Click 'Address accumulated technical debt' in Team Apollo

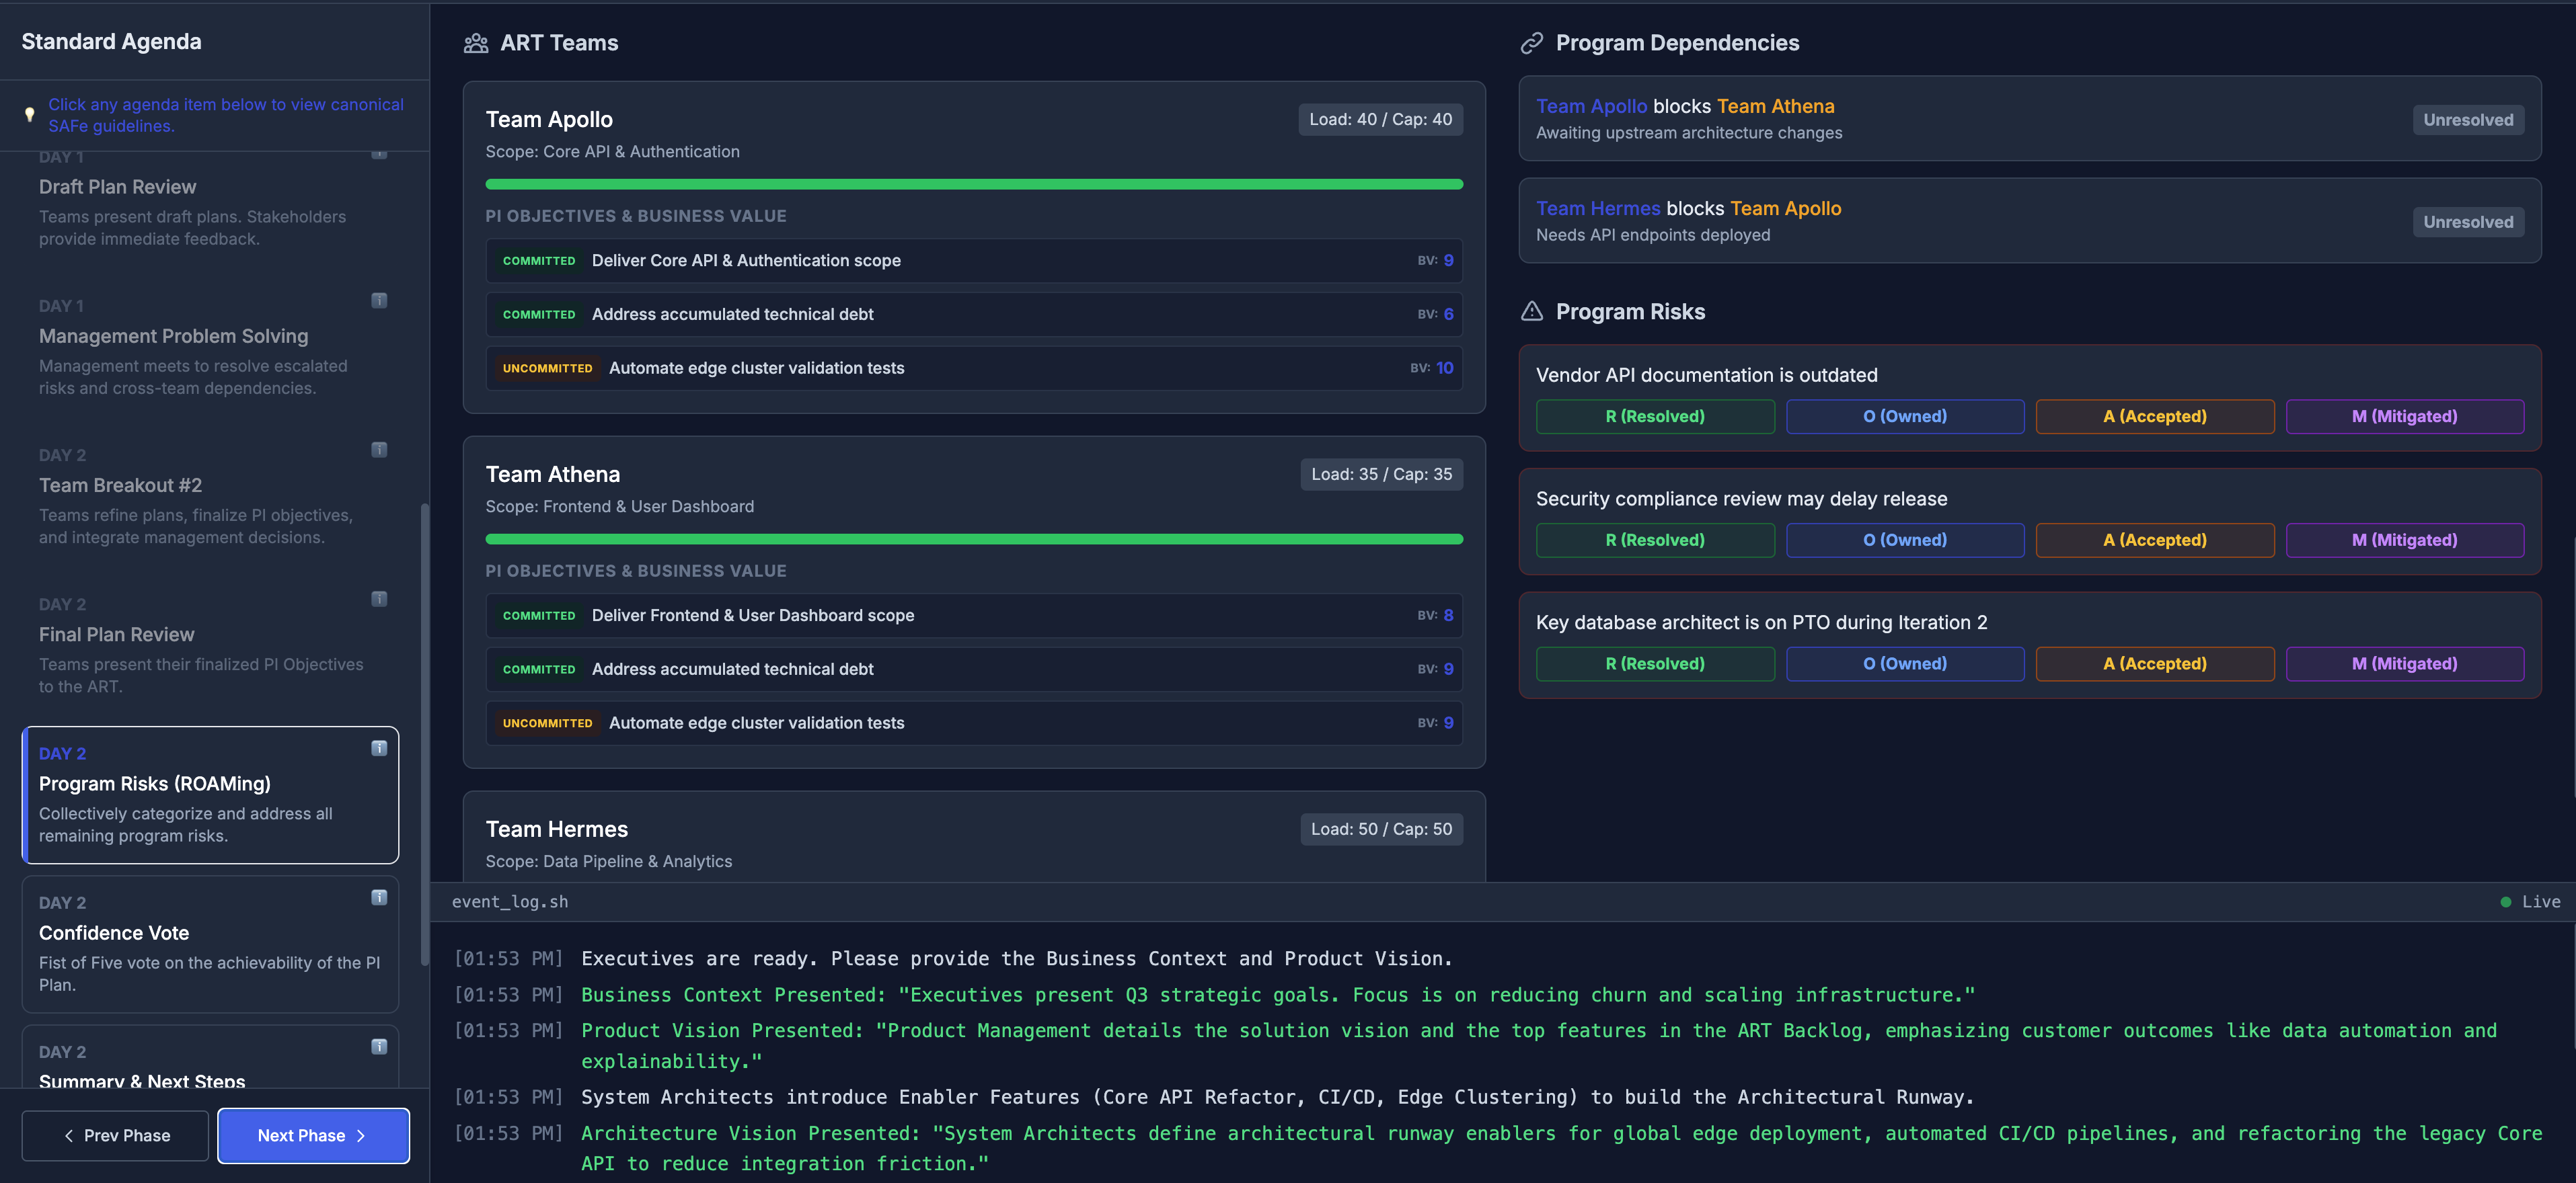coord(974,315)
